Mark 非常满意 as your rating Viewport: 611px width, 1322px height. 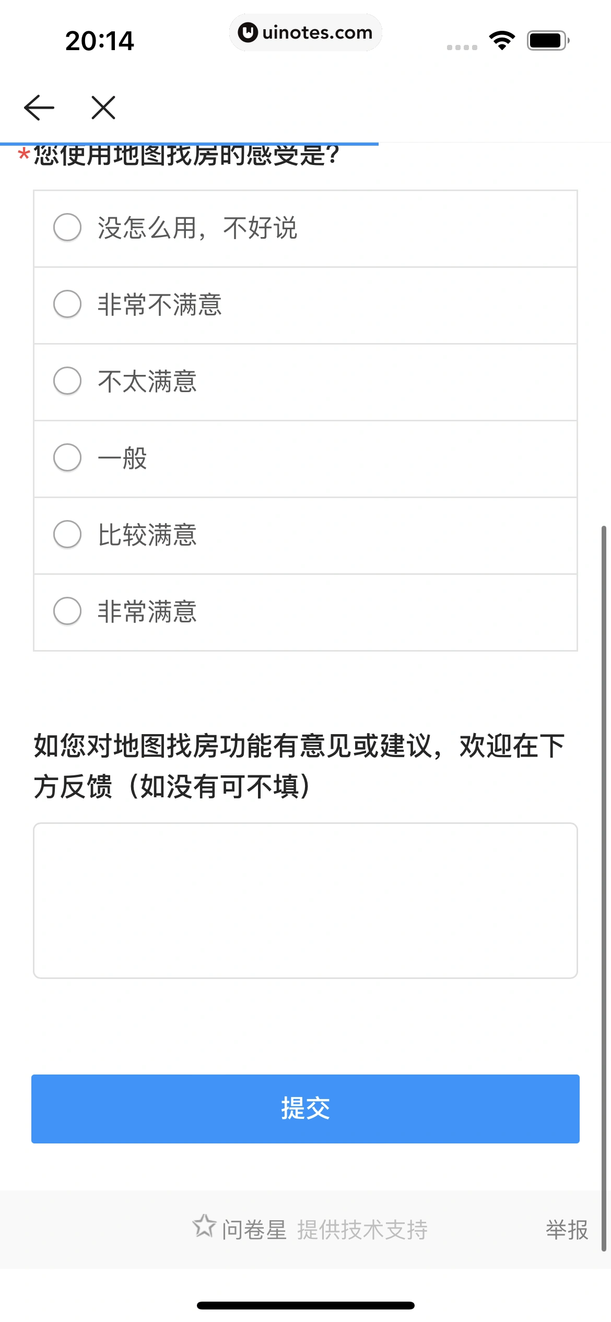click(67, 611)
